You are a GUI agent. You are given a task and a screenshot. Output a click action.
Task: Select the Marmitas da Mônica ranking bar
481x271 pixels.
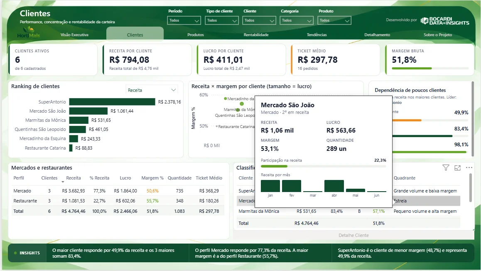click(79, 120)
